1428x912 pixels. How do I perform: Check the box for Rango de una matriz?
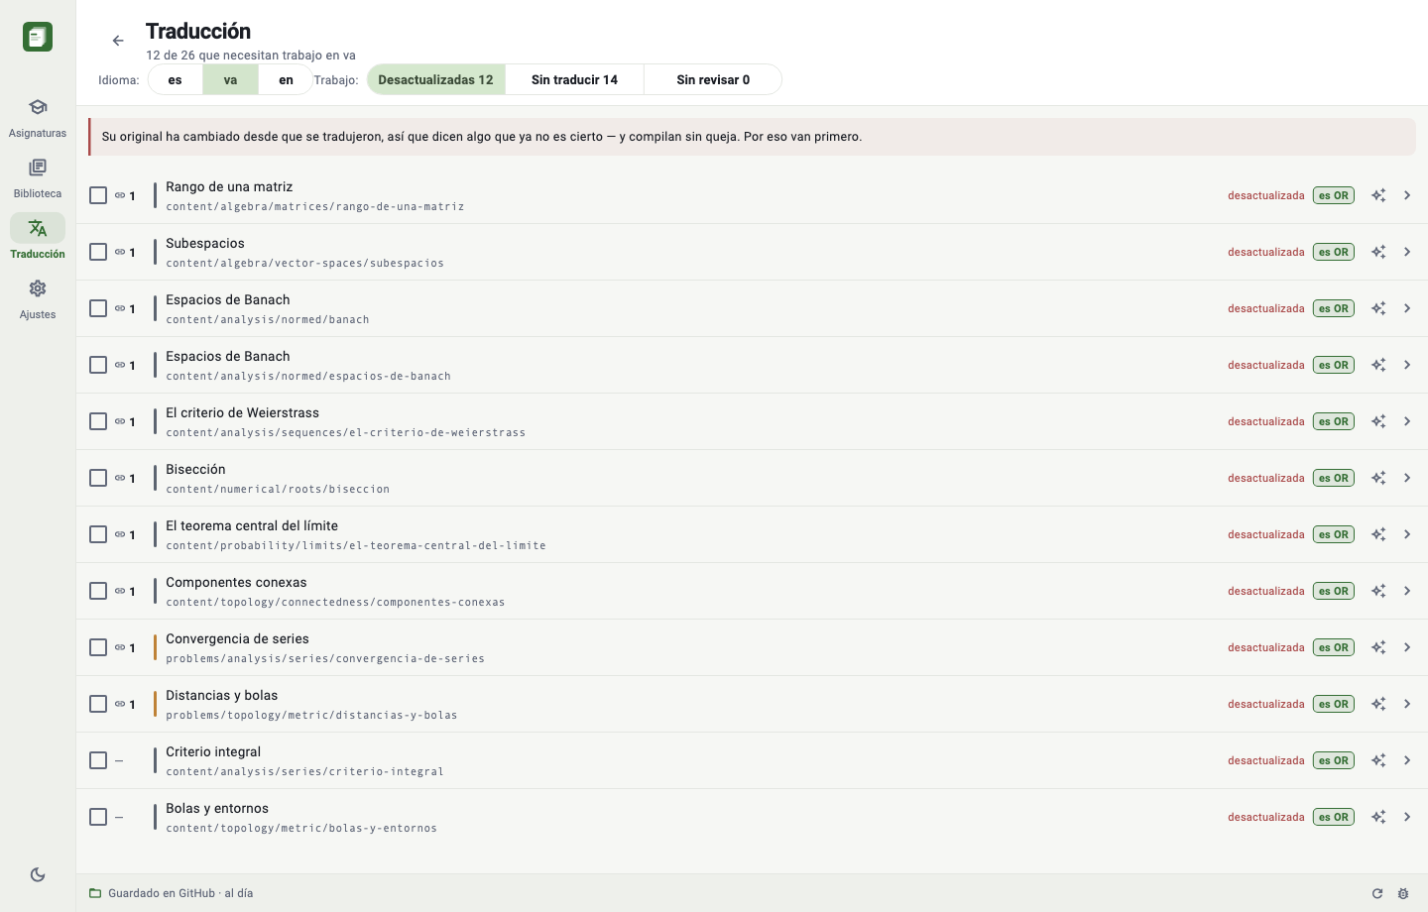click(98, 195)
